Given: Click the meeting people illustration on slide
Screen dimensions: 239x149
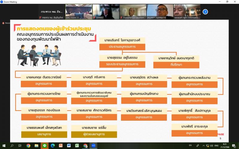Looking at the screenshot, I should (39, 55).
